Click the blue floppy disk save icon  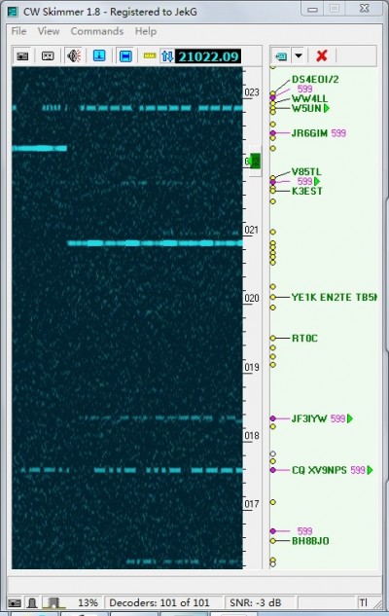point(125,55)
